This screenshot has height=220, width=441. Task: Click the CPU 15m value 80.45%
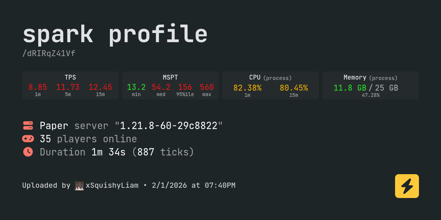tap(294, 88)
